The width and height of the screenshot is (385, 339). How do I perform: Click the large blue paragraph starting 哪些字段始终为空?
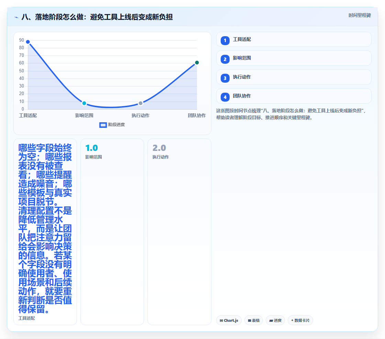click(45, 228)
